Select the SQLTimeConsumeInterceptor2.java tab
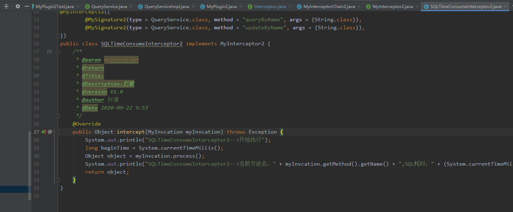This screenshot has width=513, height=212. coord(466,7)
